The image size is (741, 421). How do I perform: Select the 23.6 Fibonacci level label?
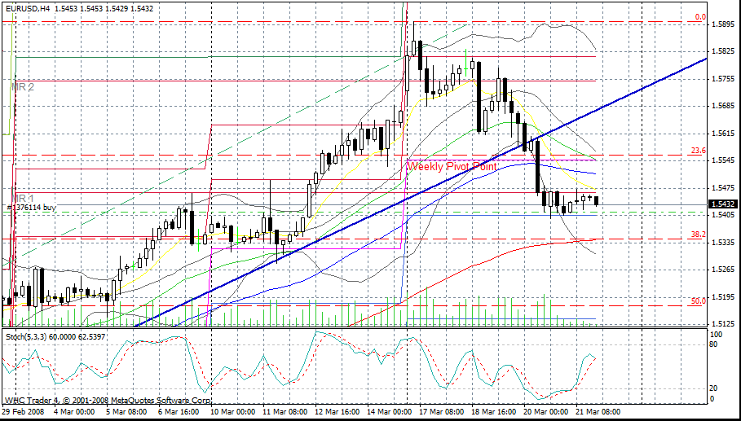[x=698, y=151]
